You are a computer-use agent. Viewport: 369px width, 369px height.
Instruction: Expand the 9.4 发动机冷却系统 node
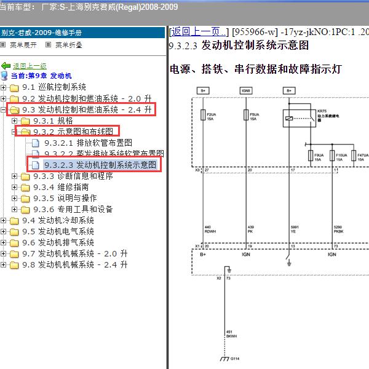(3, 220)
